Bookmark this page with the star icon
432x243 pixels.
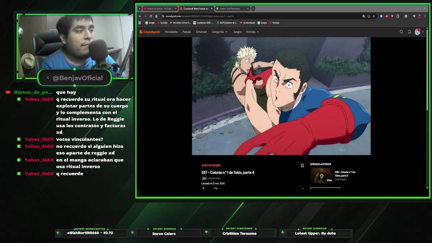[374, 16]
